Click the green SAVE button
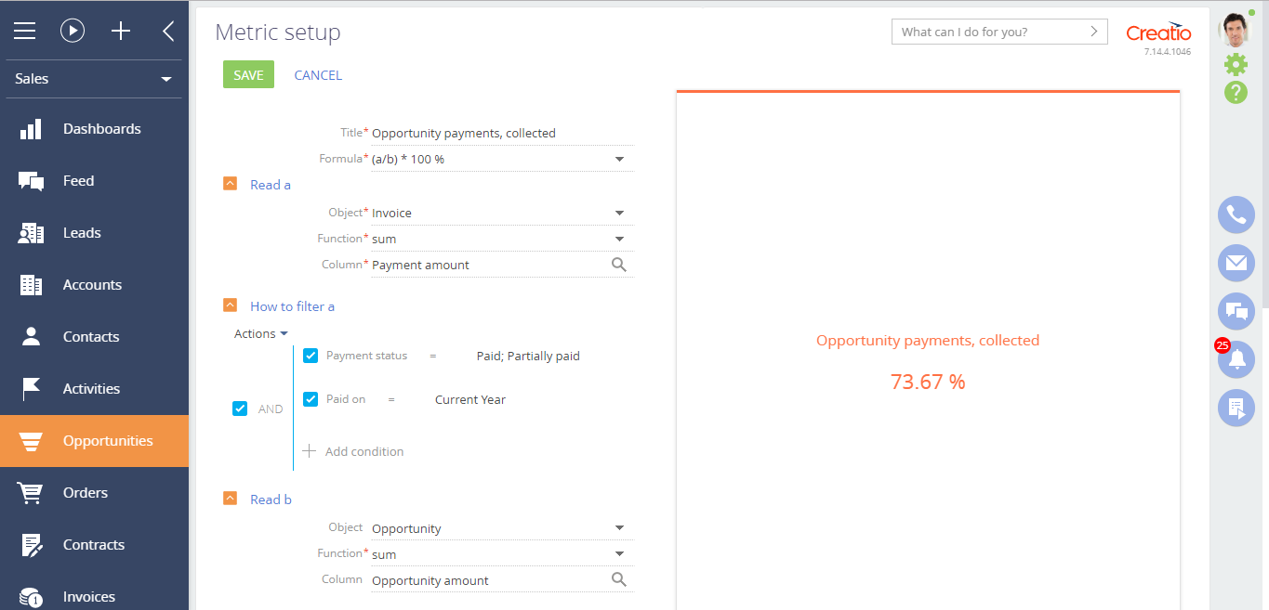Screen dimensions: 1269x610 point(248,75)
